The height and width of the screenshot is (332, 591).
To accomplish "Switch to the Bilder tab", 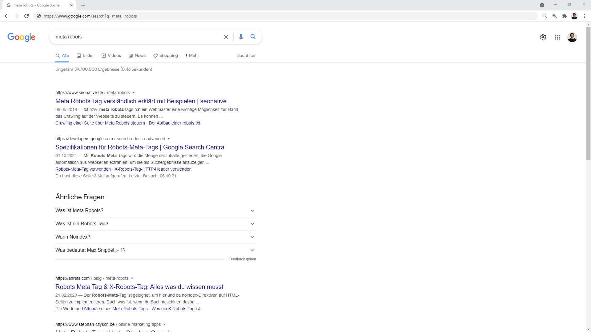I will coord(85,55).
